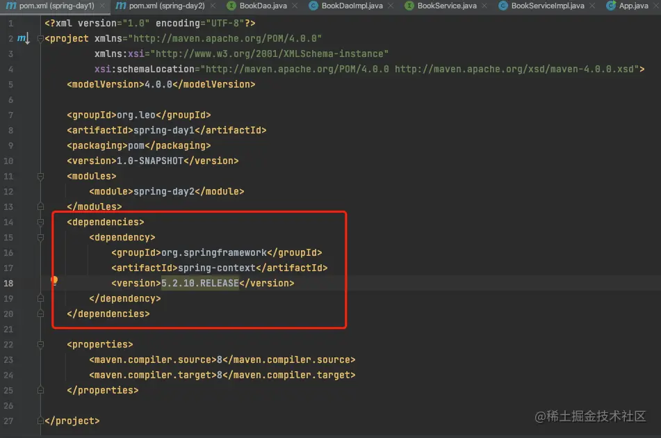Click the spring-context artifactId value
Image resolution: width=661 pixels, height=438 pixels.
click(x=217, y=268)
